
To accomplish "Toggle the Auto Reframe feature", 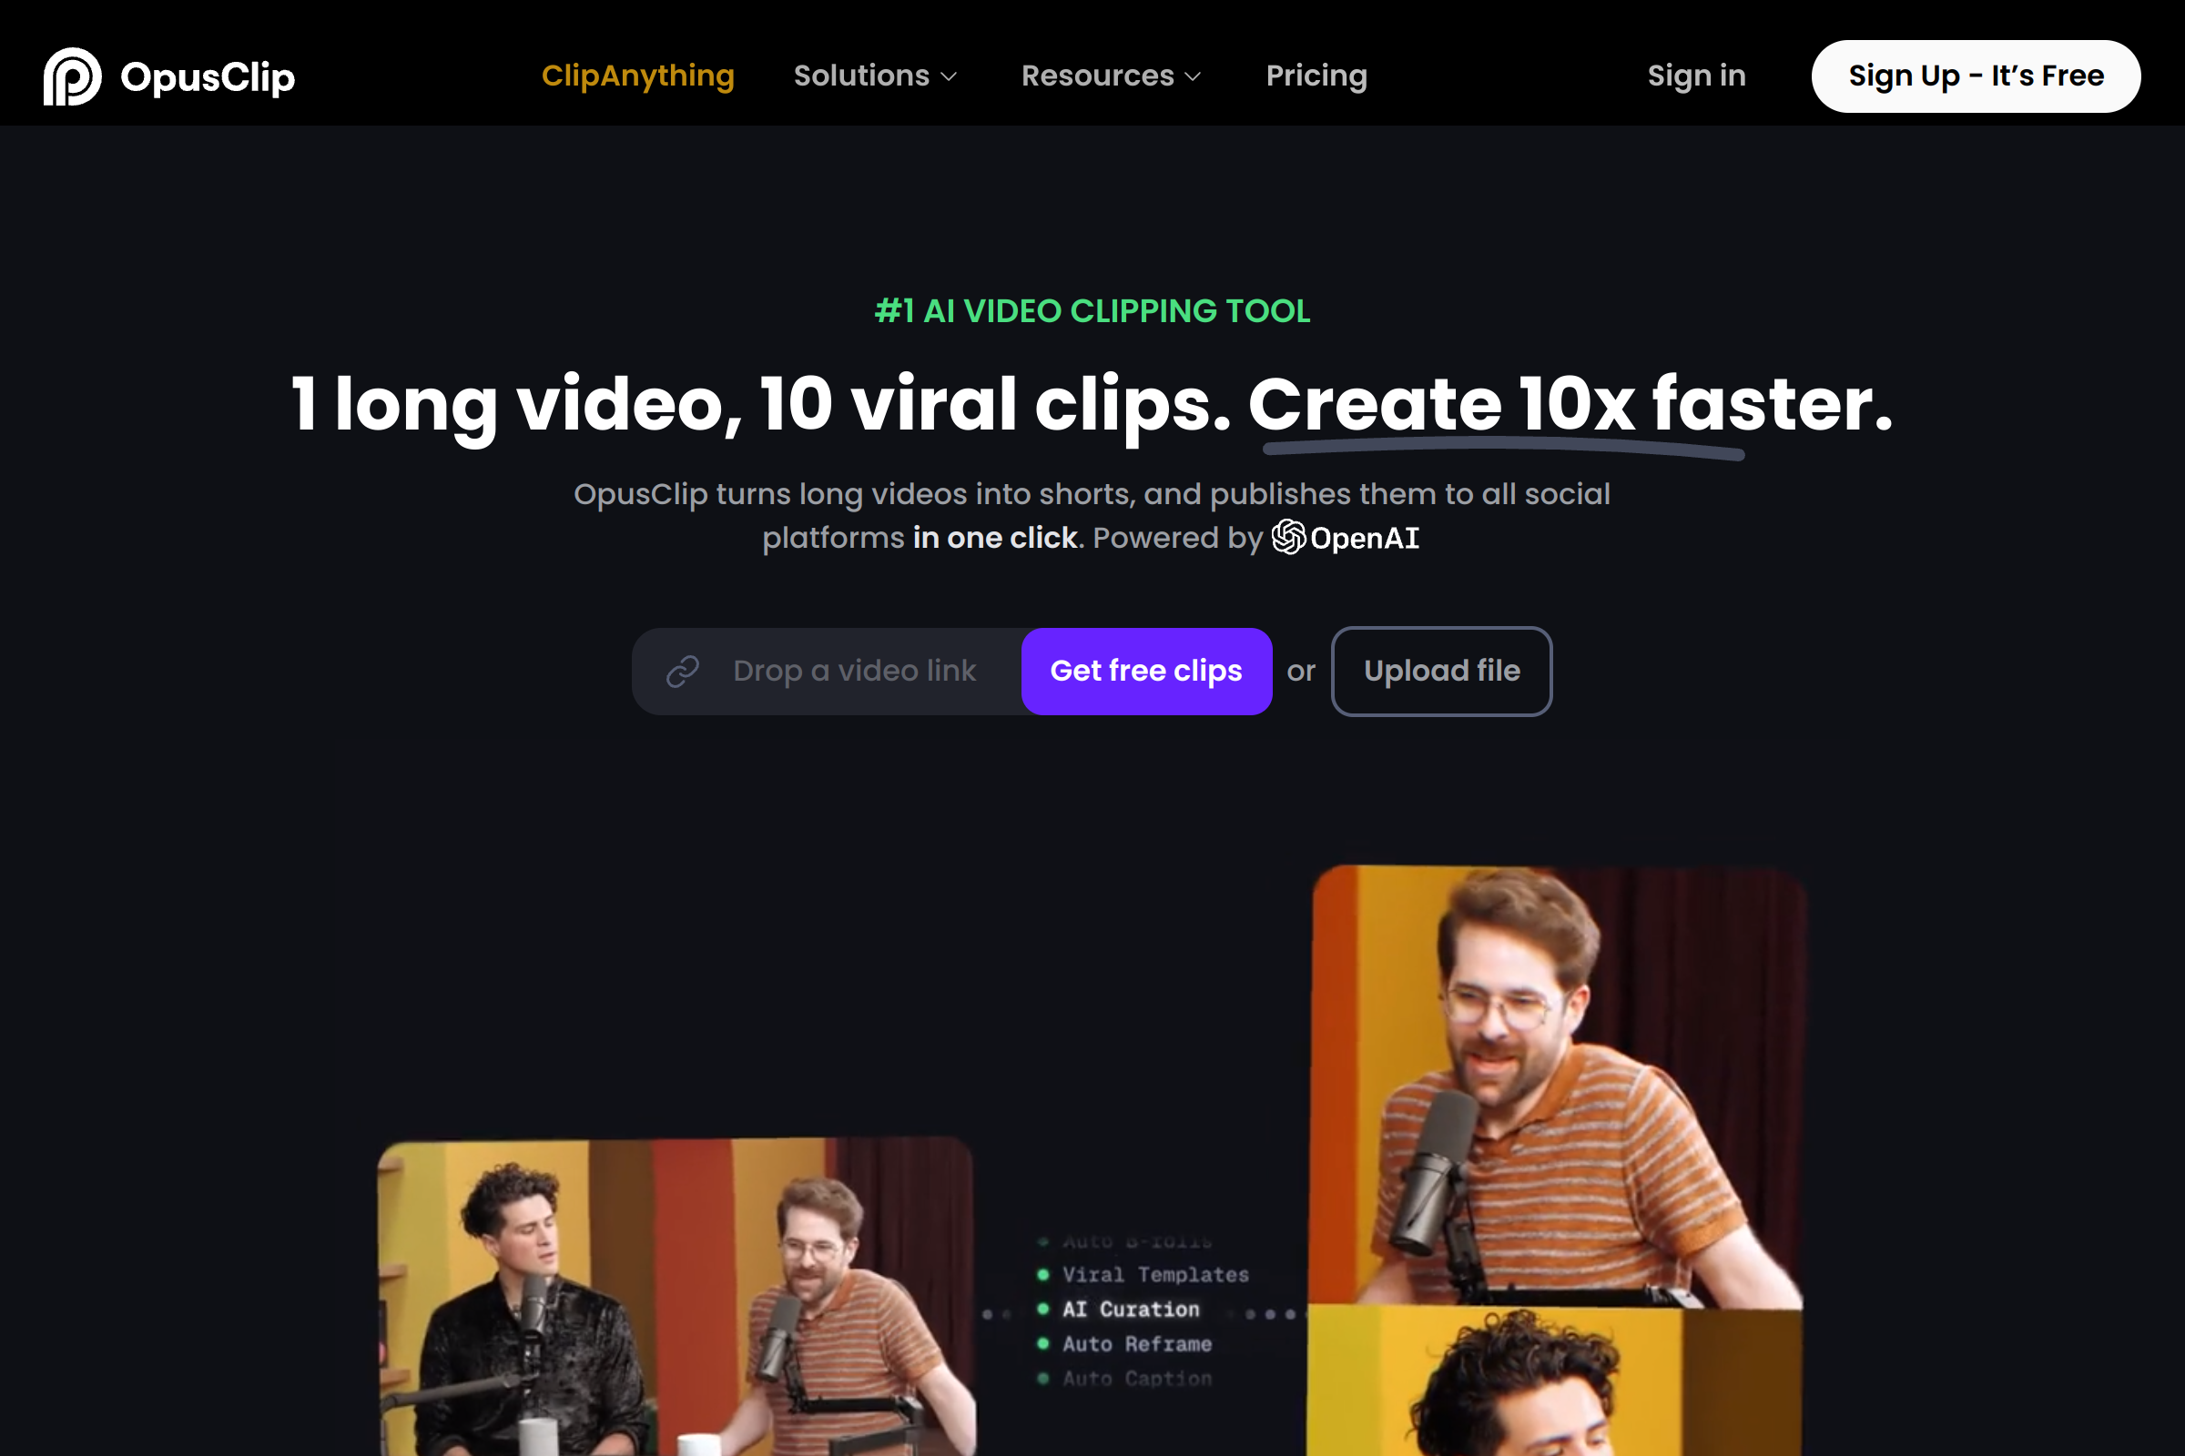I will point(1138,1344).
